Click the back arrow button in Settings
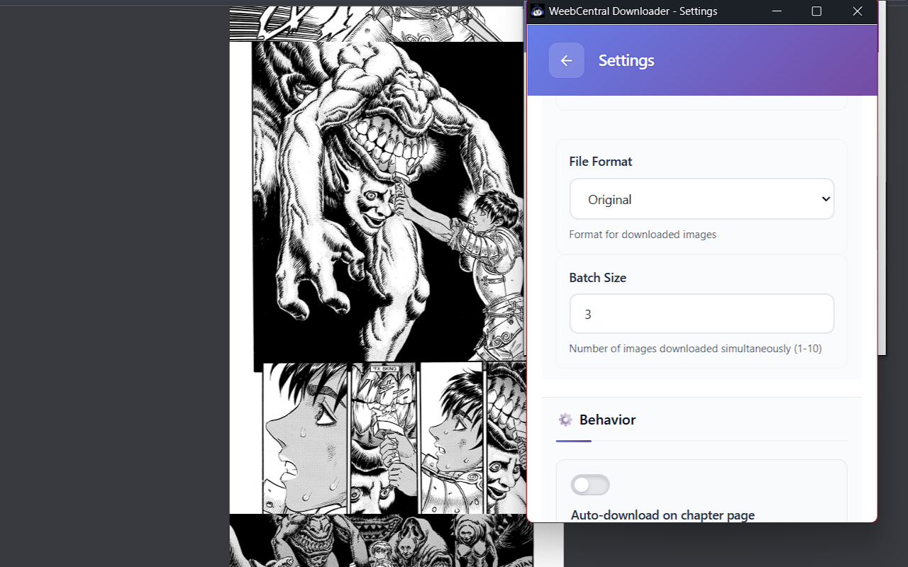The width and height of the screenshot is (908, 567). point(566,60)
